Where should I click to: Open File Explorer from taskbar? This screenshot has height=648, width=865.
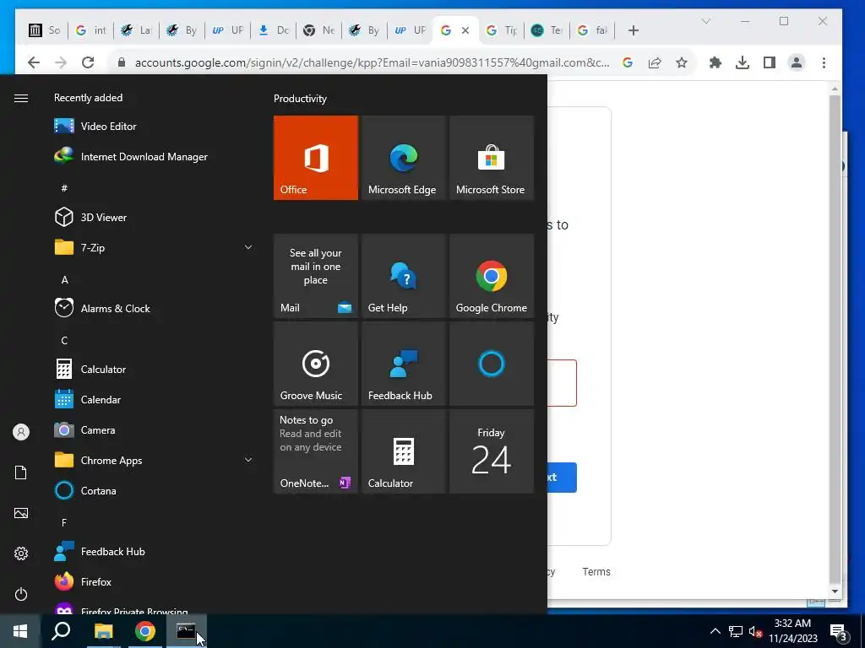pos(103,631)
